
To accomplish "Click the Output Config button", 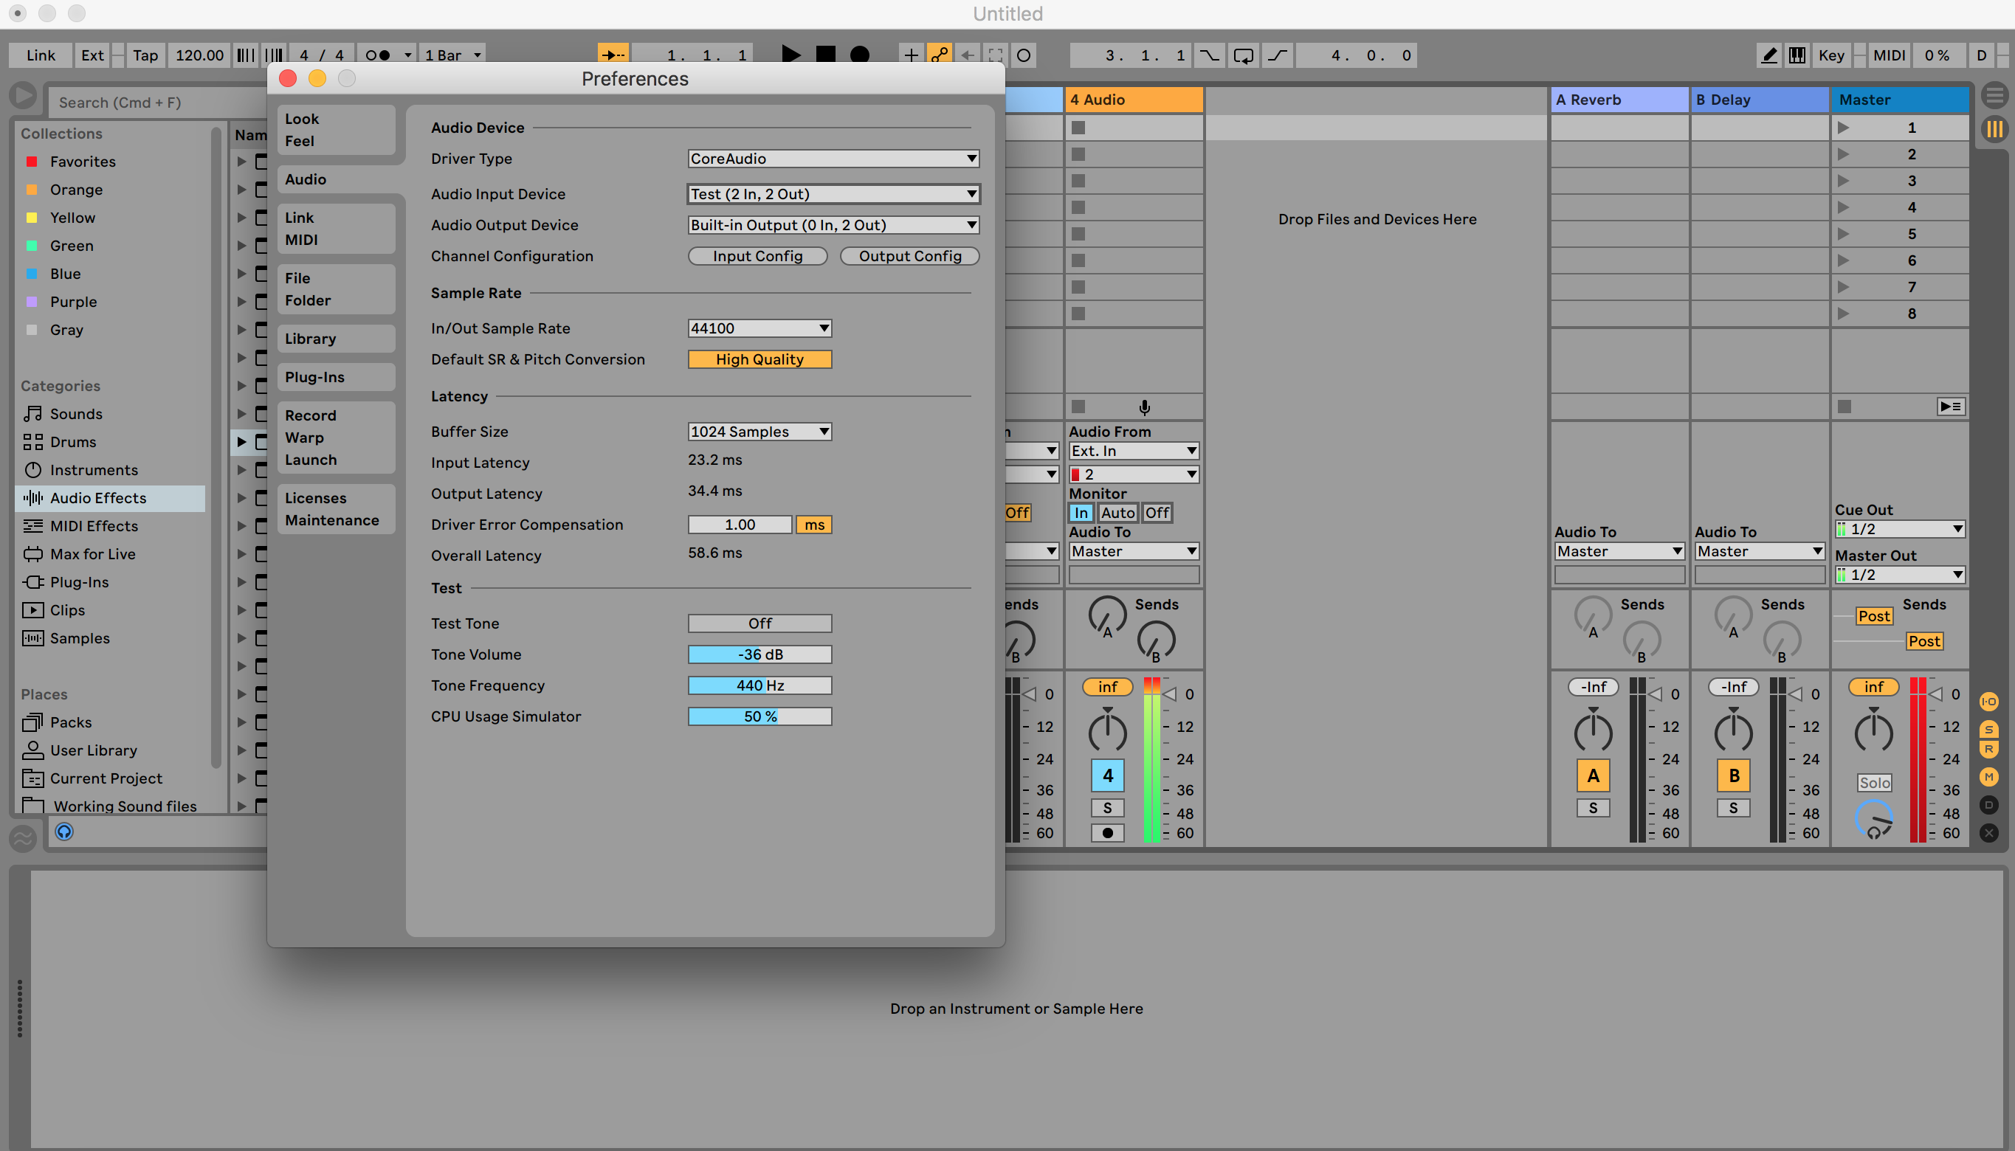I will (909, 256).
